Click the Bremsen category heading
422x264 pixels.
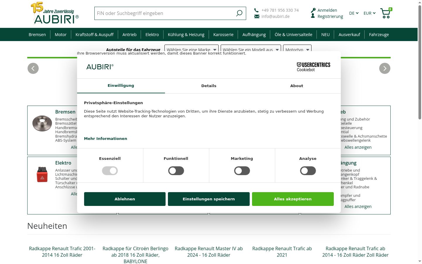pos(65,112)
